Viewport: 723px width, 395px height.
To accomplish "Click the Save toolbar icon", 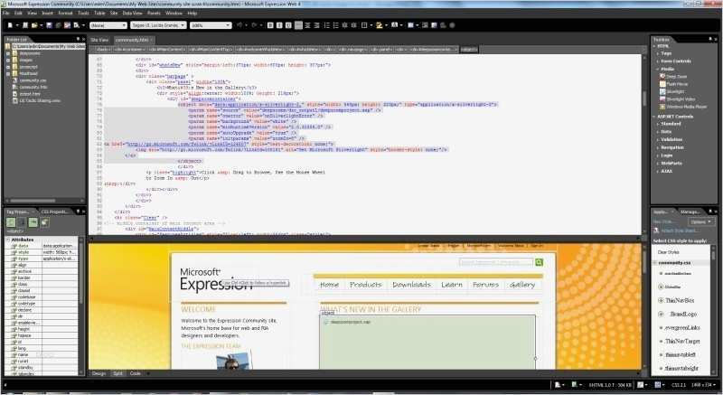I will [49, 25].
